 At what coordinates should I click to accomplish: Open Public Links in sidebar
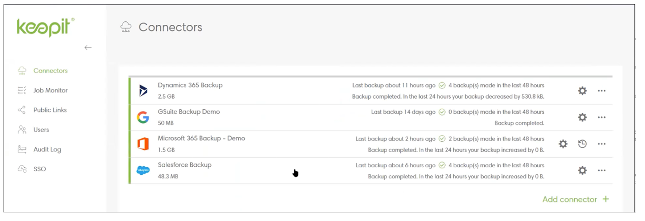point(50,110)
